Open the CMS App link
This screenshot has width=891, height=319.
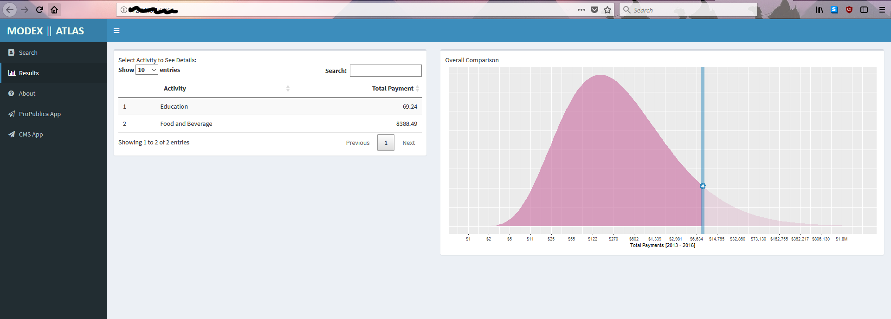[31, 135]
